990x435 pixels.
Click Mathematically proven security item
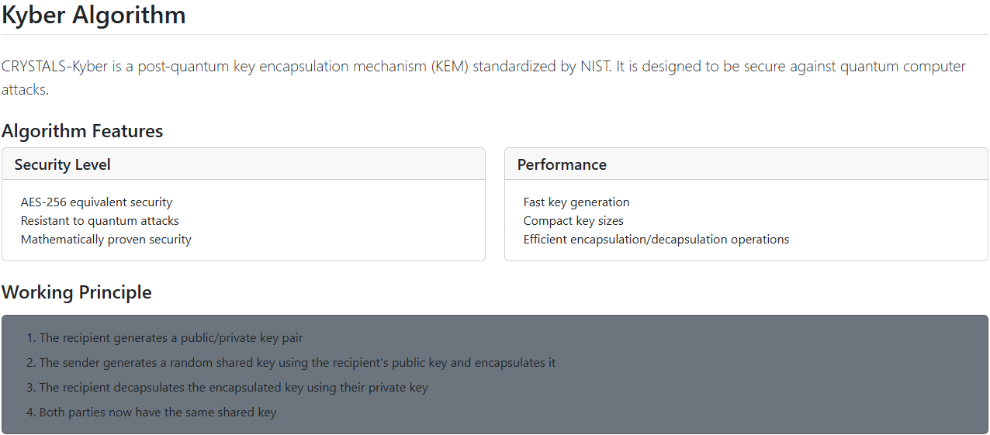point(106,240)
